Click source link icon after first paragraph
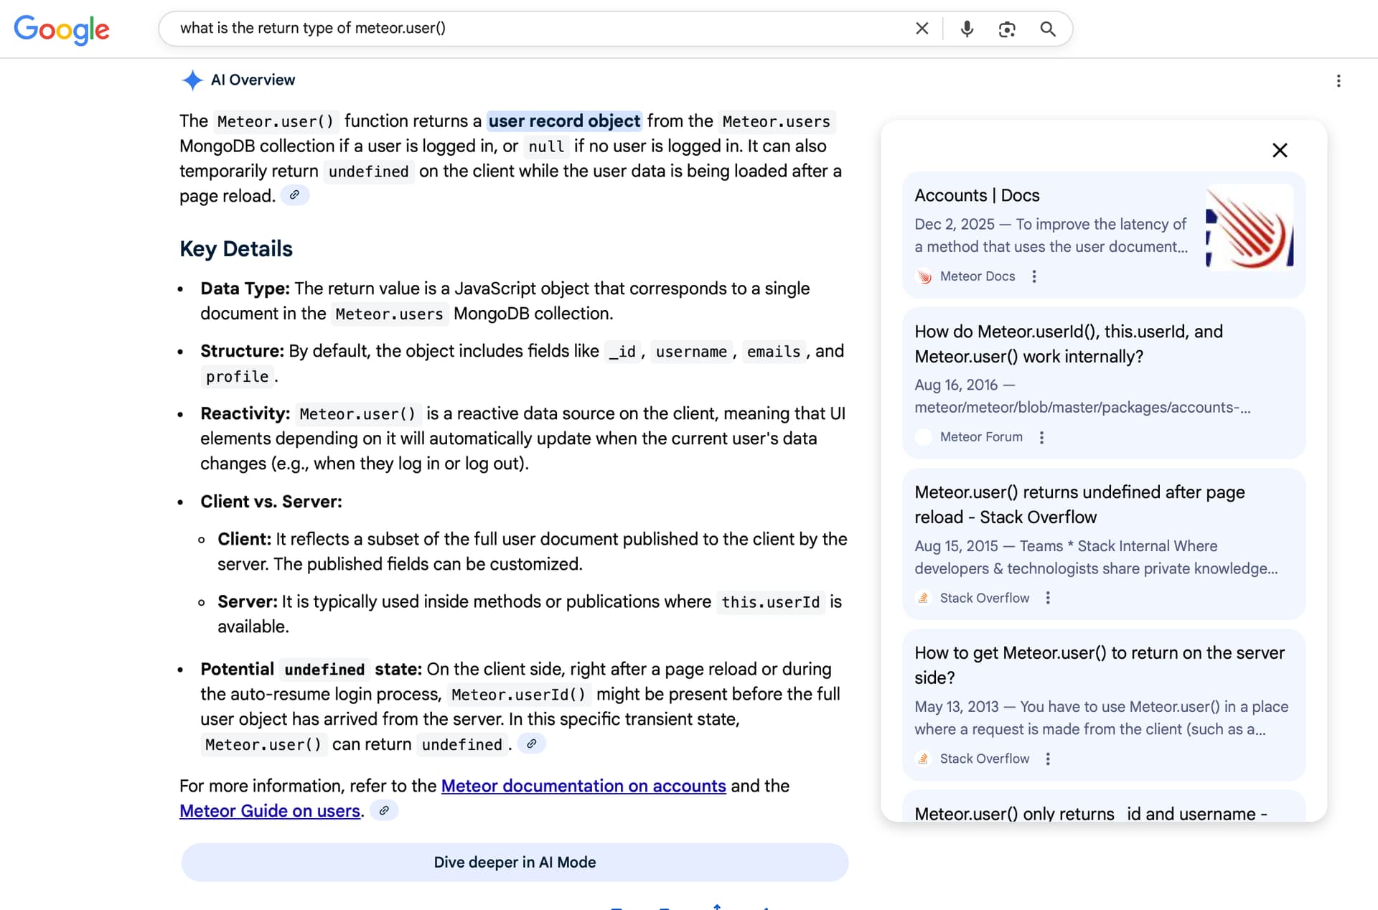This screenshot has width=1378, height=910. [294, 195]
